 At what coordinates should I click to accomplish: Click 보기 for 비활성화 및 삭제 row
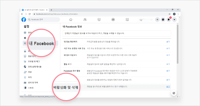tap(168, 87)
